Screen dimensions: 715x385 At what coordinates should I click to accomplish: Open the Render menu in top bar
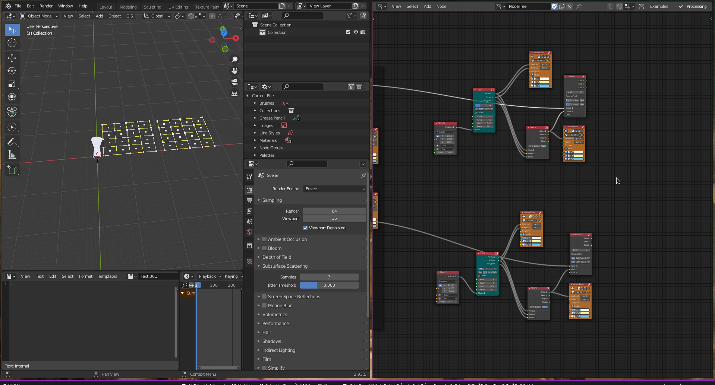tap(46, 6)
